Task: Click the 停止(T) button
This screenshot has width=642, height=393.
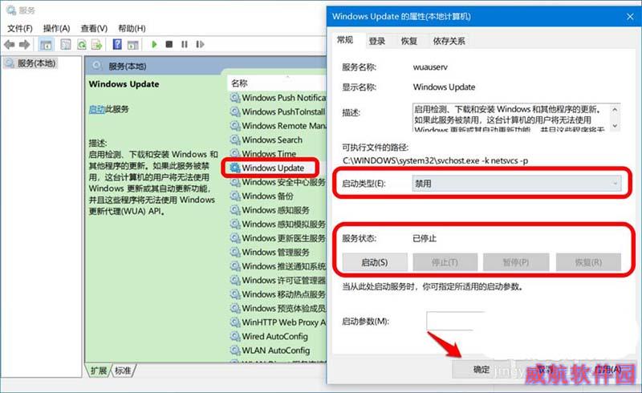Action: (x=445, y=262)
